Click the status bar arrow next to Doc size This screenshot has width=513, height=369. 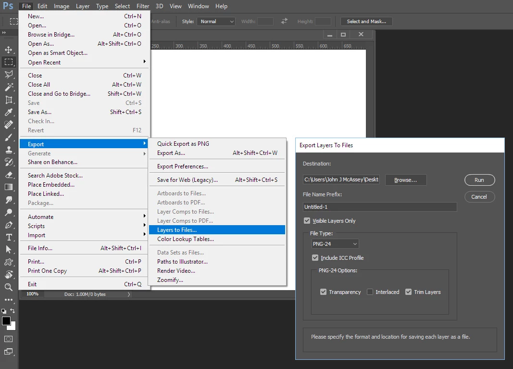coord(129,294)
